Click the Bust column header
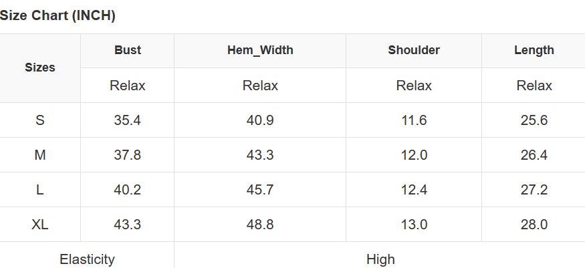This screenshot has width=585, height=268. pyautogui.click(x=128, y=50)
